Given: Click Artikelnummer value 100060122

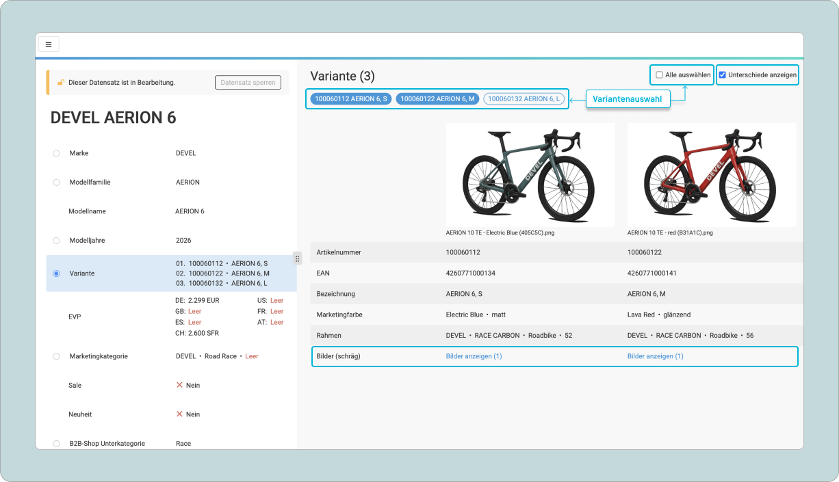Looking at the screenshot, I should click(x=645, y=252).
